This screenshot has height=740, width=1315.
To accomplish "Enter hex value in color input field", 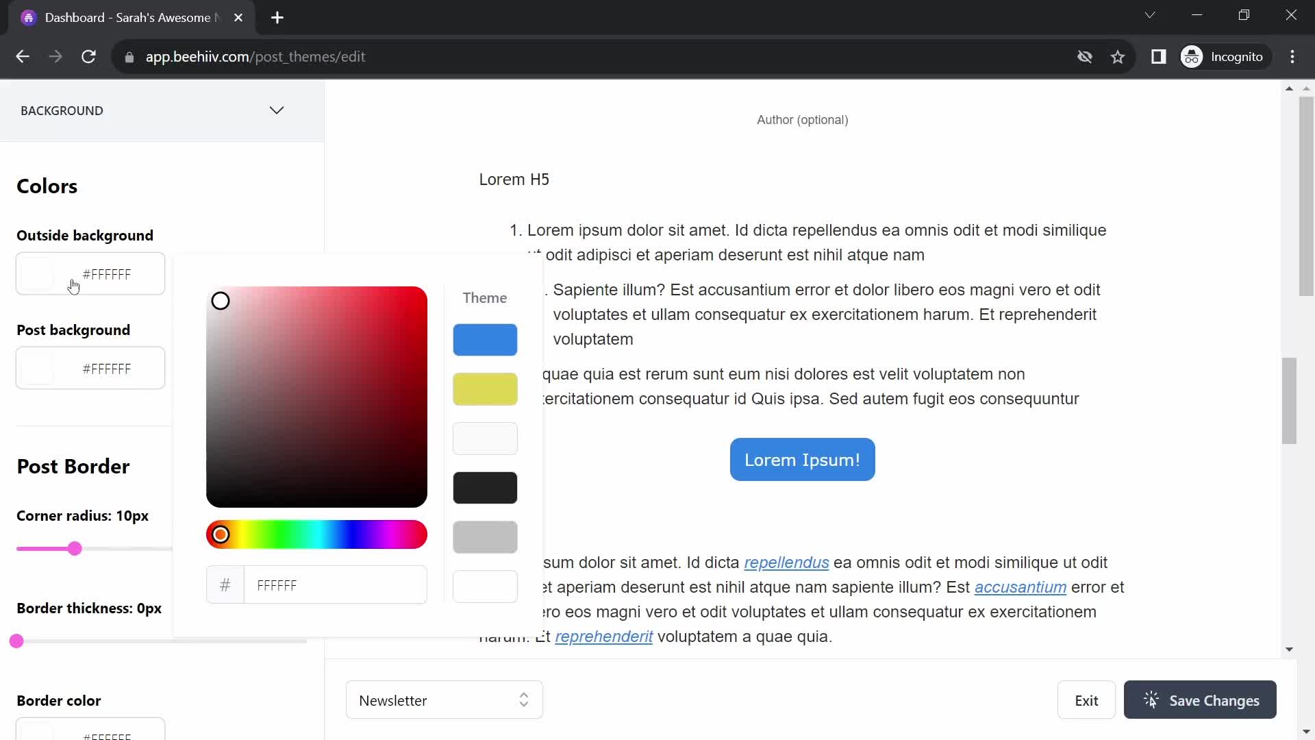I will click(x=335, y=586).
